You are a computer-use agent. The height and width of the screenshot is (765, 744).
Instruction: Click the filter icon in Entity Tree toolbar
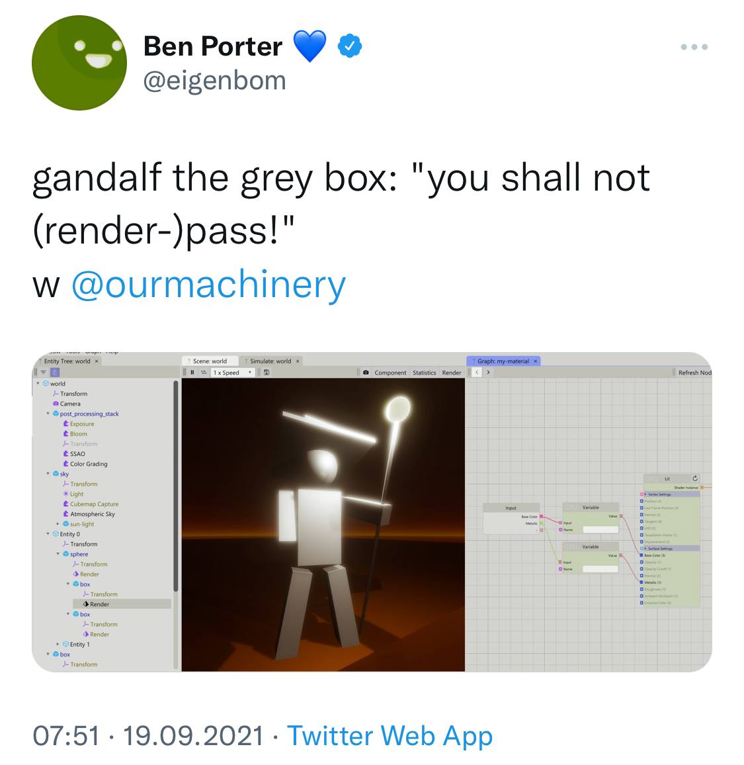[x=44, y=373]
